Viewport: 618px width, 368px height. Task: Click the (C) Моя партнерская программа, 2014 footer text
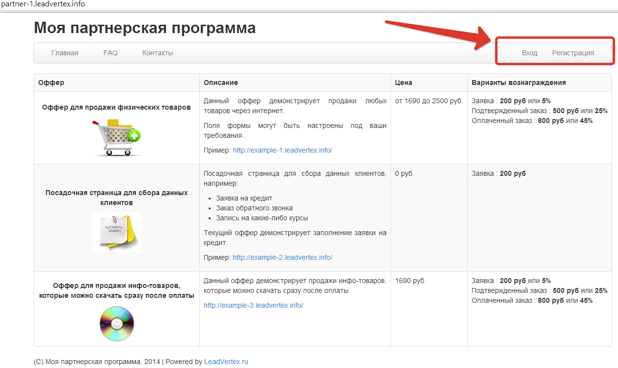pyautogui.click(x=97, y=362)
